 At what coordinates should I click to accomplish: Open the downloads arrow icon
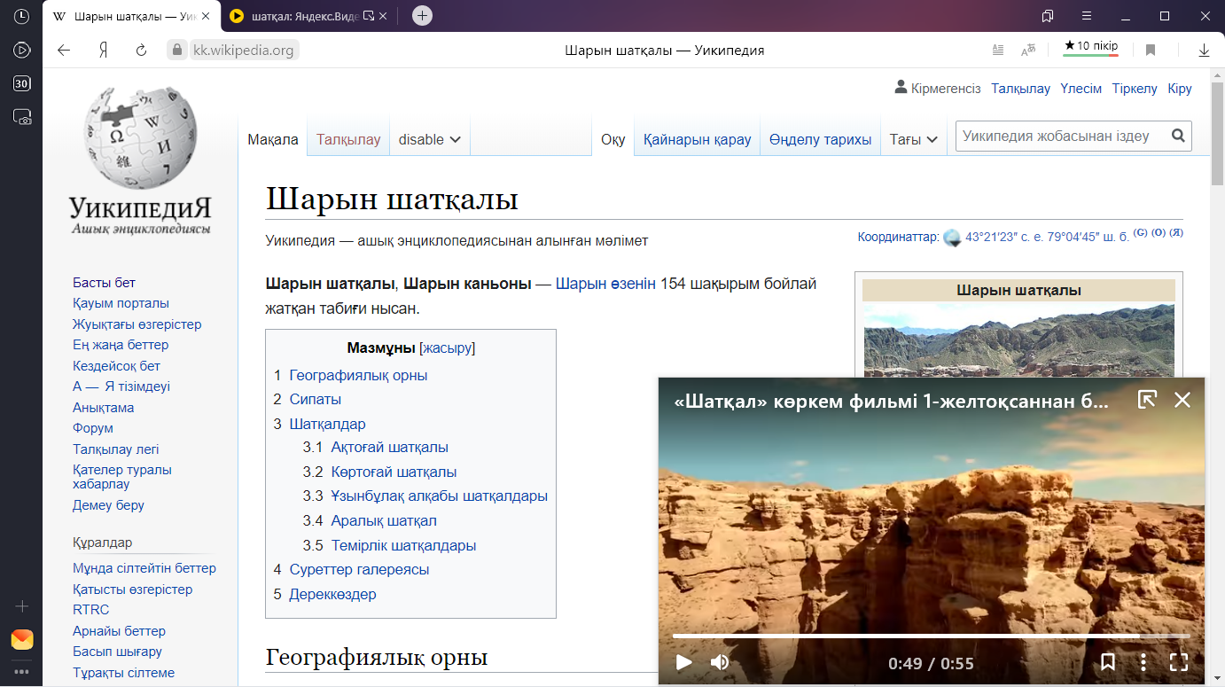coord(1204,51)
